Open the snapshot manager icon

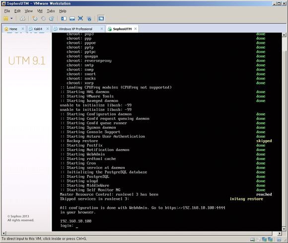(x=52, y=18)
